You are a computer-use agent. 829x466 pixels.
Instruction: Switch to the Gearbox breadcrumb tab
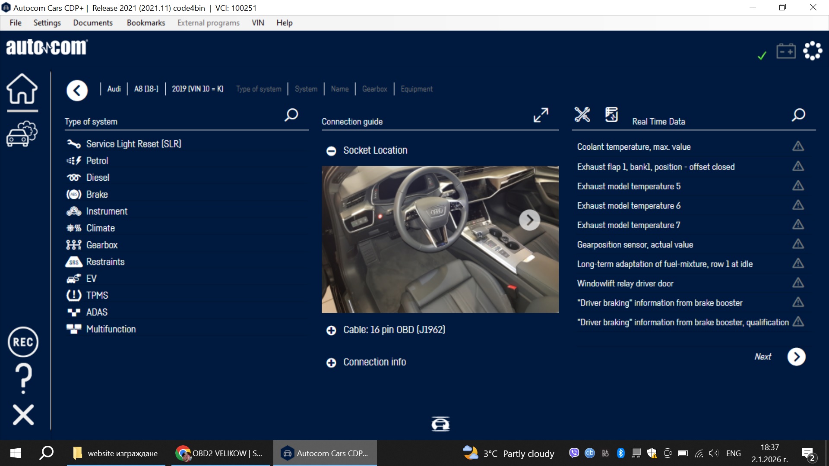point(374,89)
